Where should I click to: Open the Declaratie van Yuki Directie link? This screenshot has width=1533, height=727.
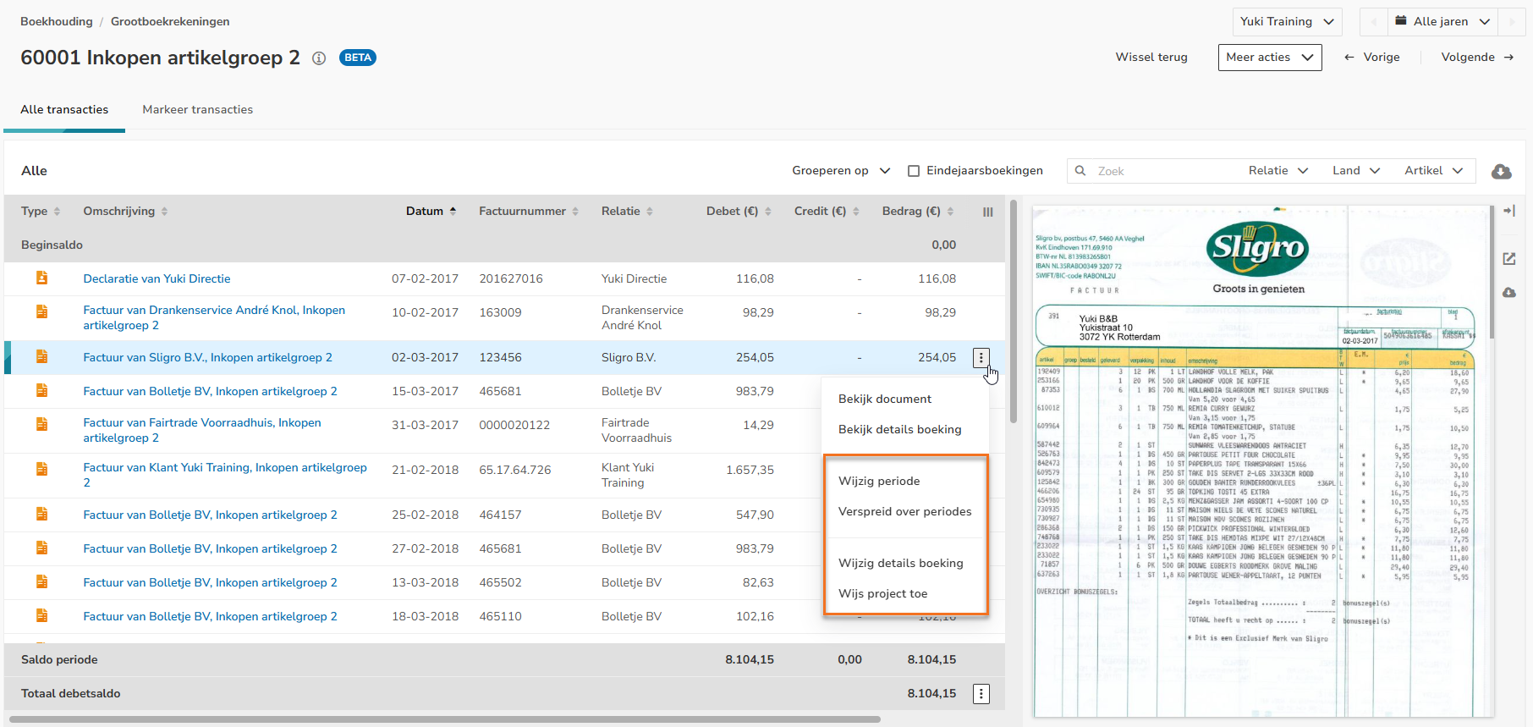point(157,279)
